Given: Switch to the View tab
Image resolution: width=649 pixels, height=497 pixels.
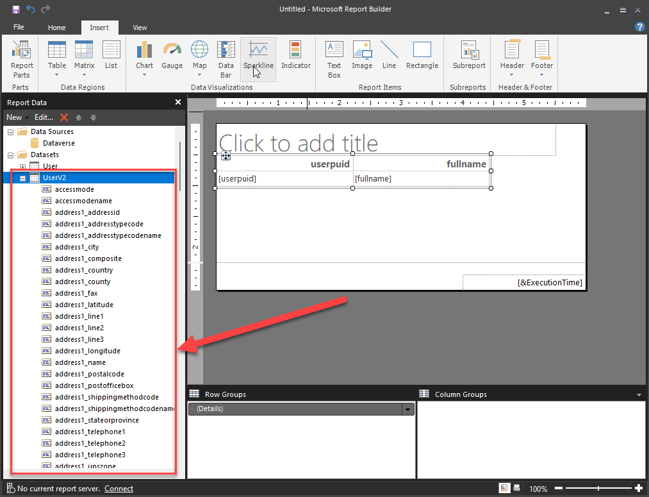Looking at the screenshot, I should (140, 28).
